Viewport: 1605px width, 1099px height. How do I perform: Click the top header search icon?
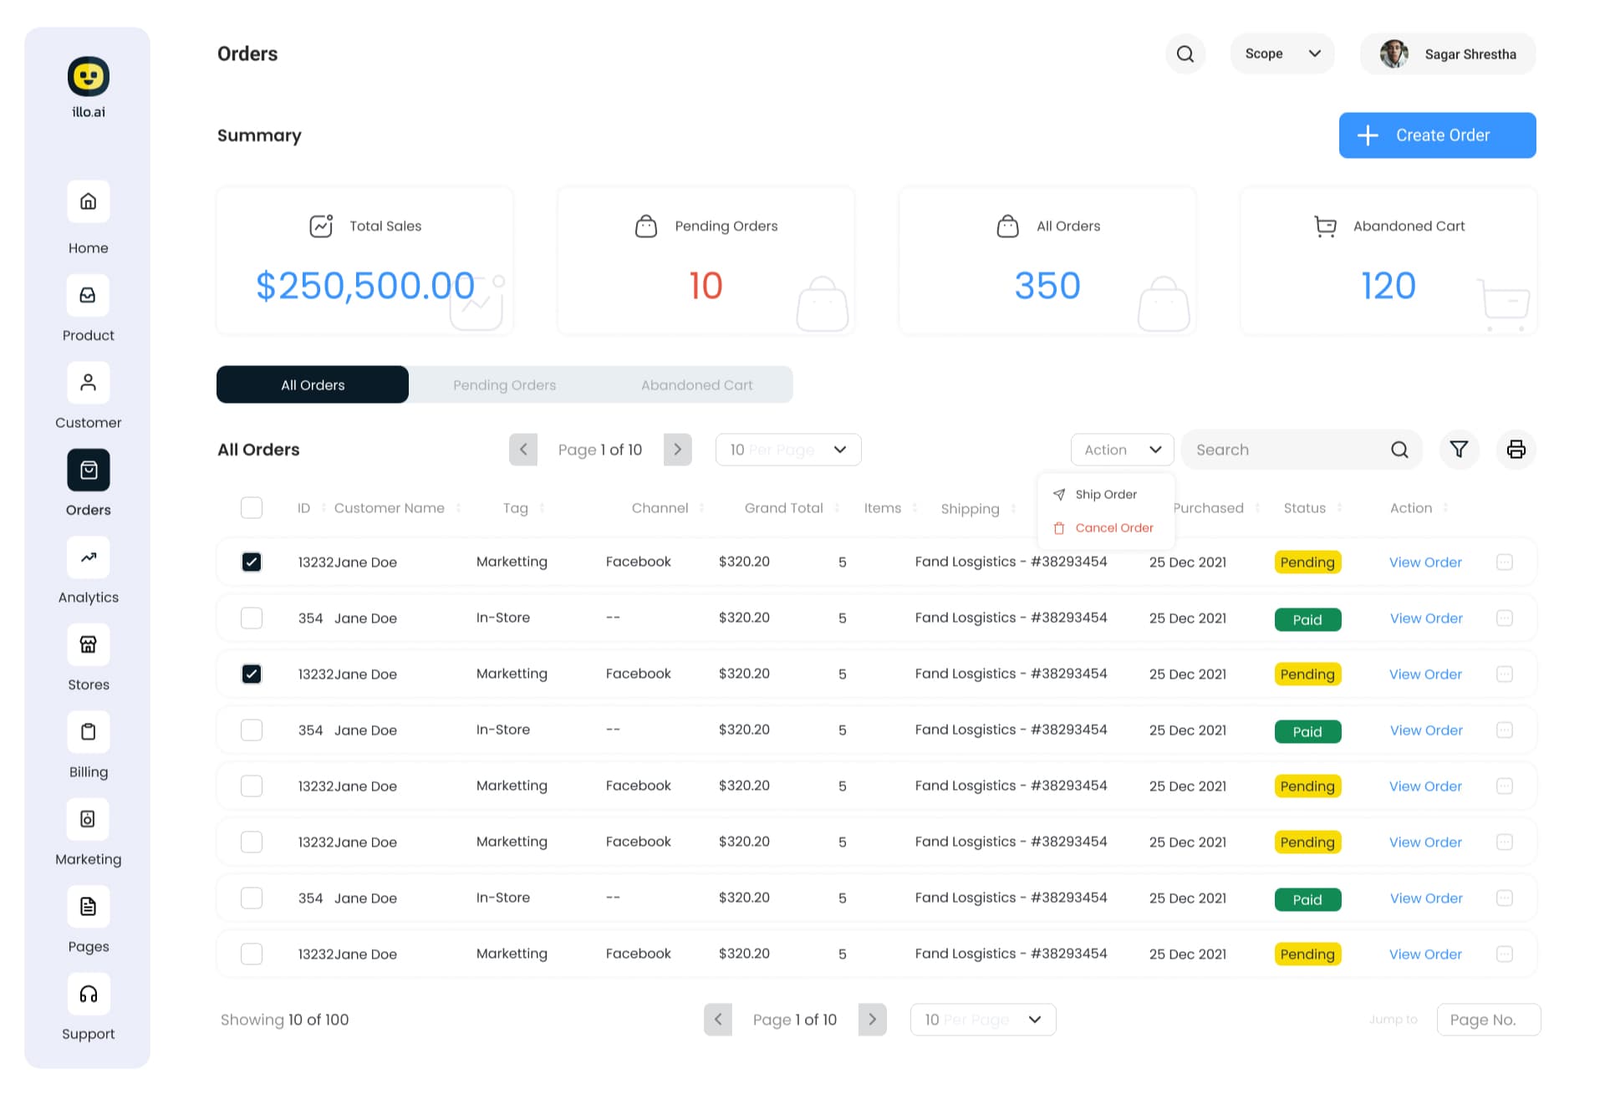point(1185,54)
